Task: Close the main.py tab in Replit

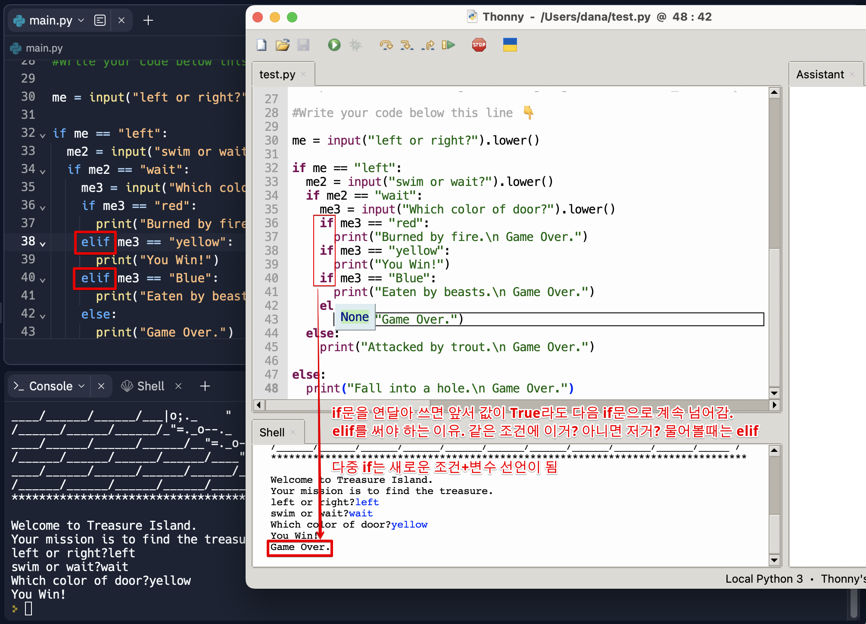Action: (121, 20)
